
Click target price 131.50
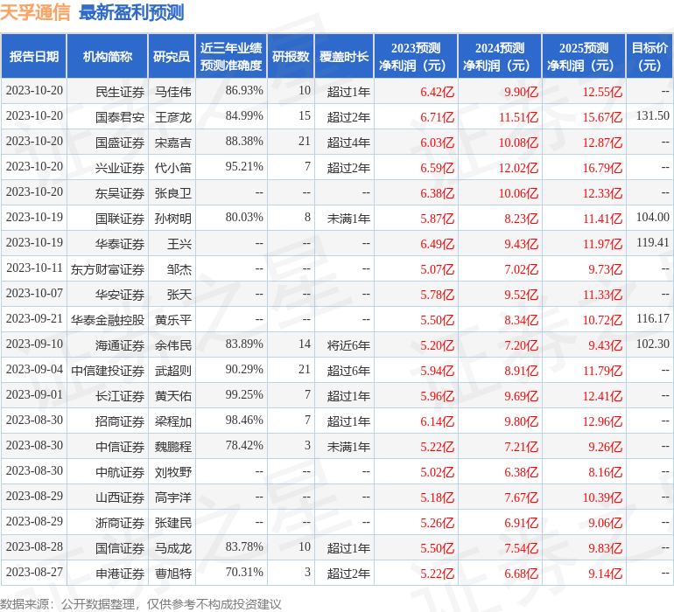click(x=652, y=115)
